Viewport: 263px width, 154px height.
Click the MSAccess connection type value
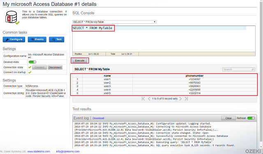(32, 86)
